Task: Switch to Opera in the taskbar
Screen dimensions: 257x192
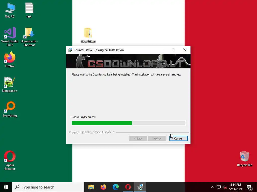Action: click(128, 187)
